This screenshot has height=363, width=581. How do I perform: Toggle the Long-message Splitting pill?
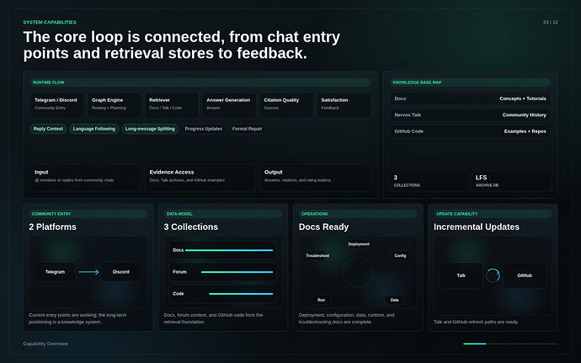pyautogui.click(x=150, y=129)
